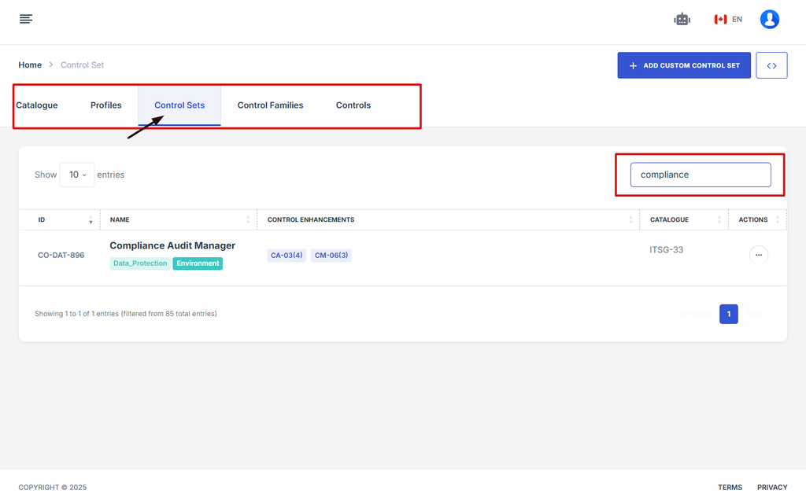Open the Privacy footer link
Viewport: 806px width, 501px height.
[771, 487]
